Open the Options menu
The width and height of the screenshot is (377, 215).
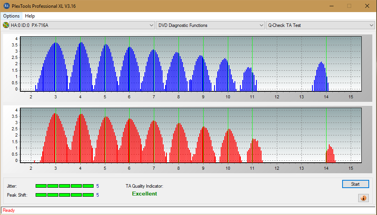point(11,16)
